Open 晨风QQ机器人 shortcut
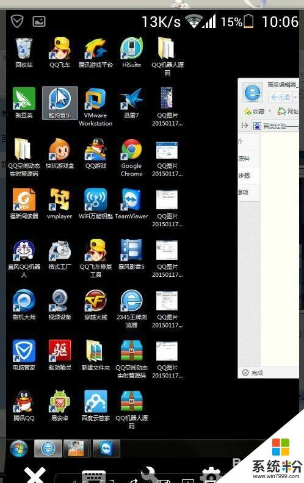This screenshot has width=304, height=483. (24, 258)
